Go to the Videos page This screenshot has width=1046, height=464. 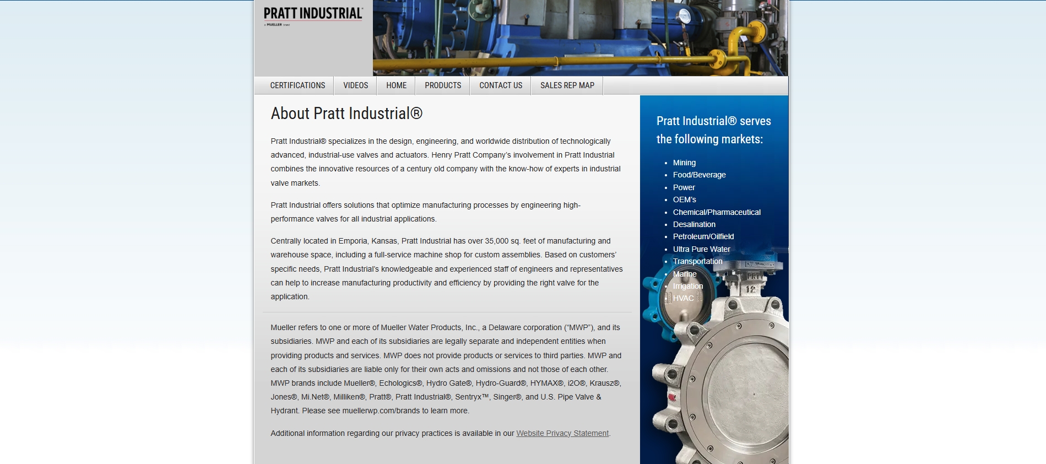coord(355,85)
